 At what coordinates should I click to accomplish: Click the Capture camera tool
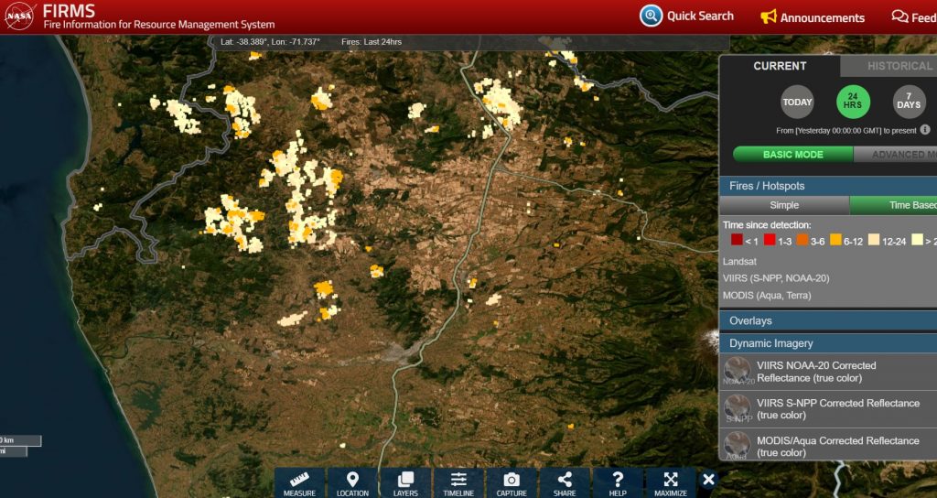coord(512,482)
